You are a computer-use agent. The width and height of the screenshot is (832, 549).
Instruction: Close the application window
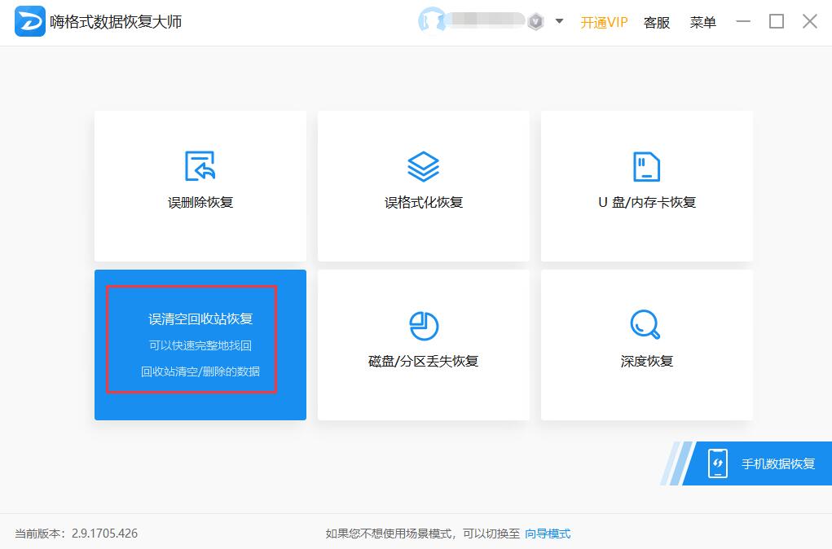pos(810,22)
